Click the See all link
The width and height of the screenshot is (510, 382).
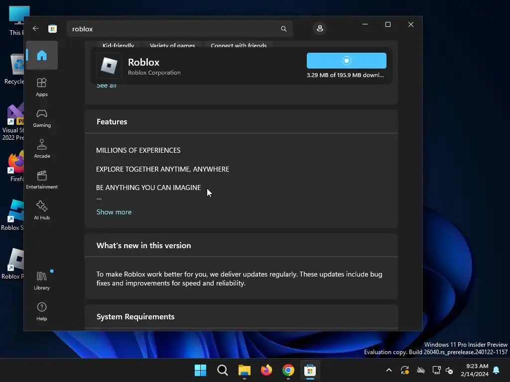click(107, 86)
